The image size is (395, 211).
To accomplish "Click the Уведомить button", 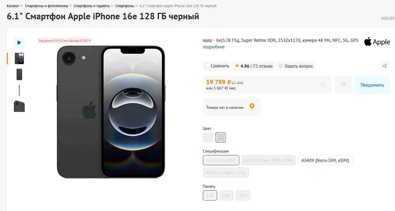I will click(x=372, y=85).
